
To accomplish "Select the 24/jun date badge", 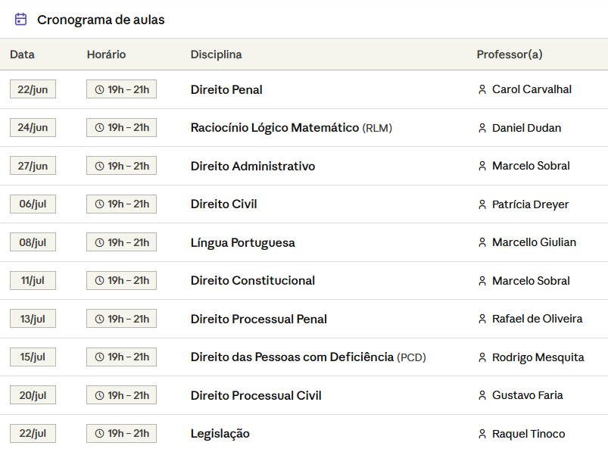I will tap(33, 127).
